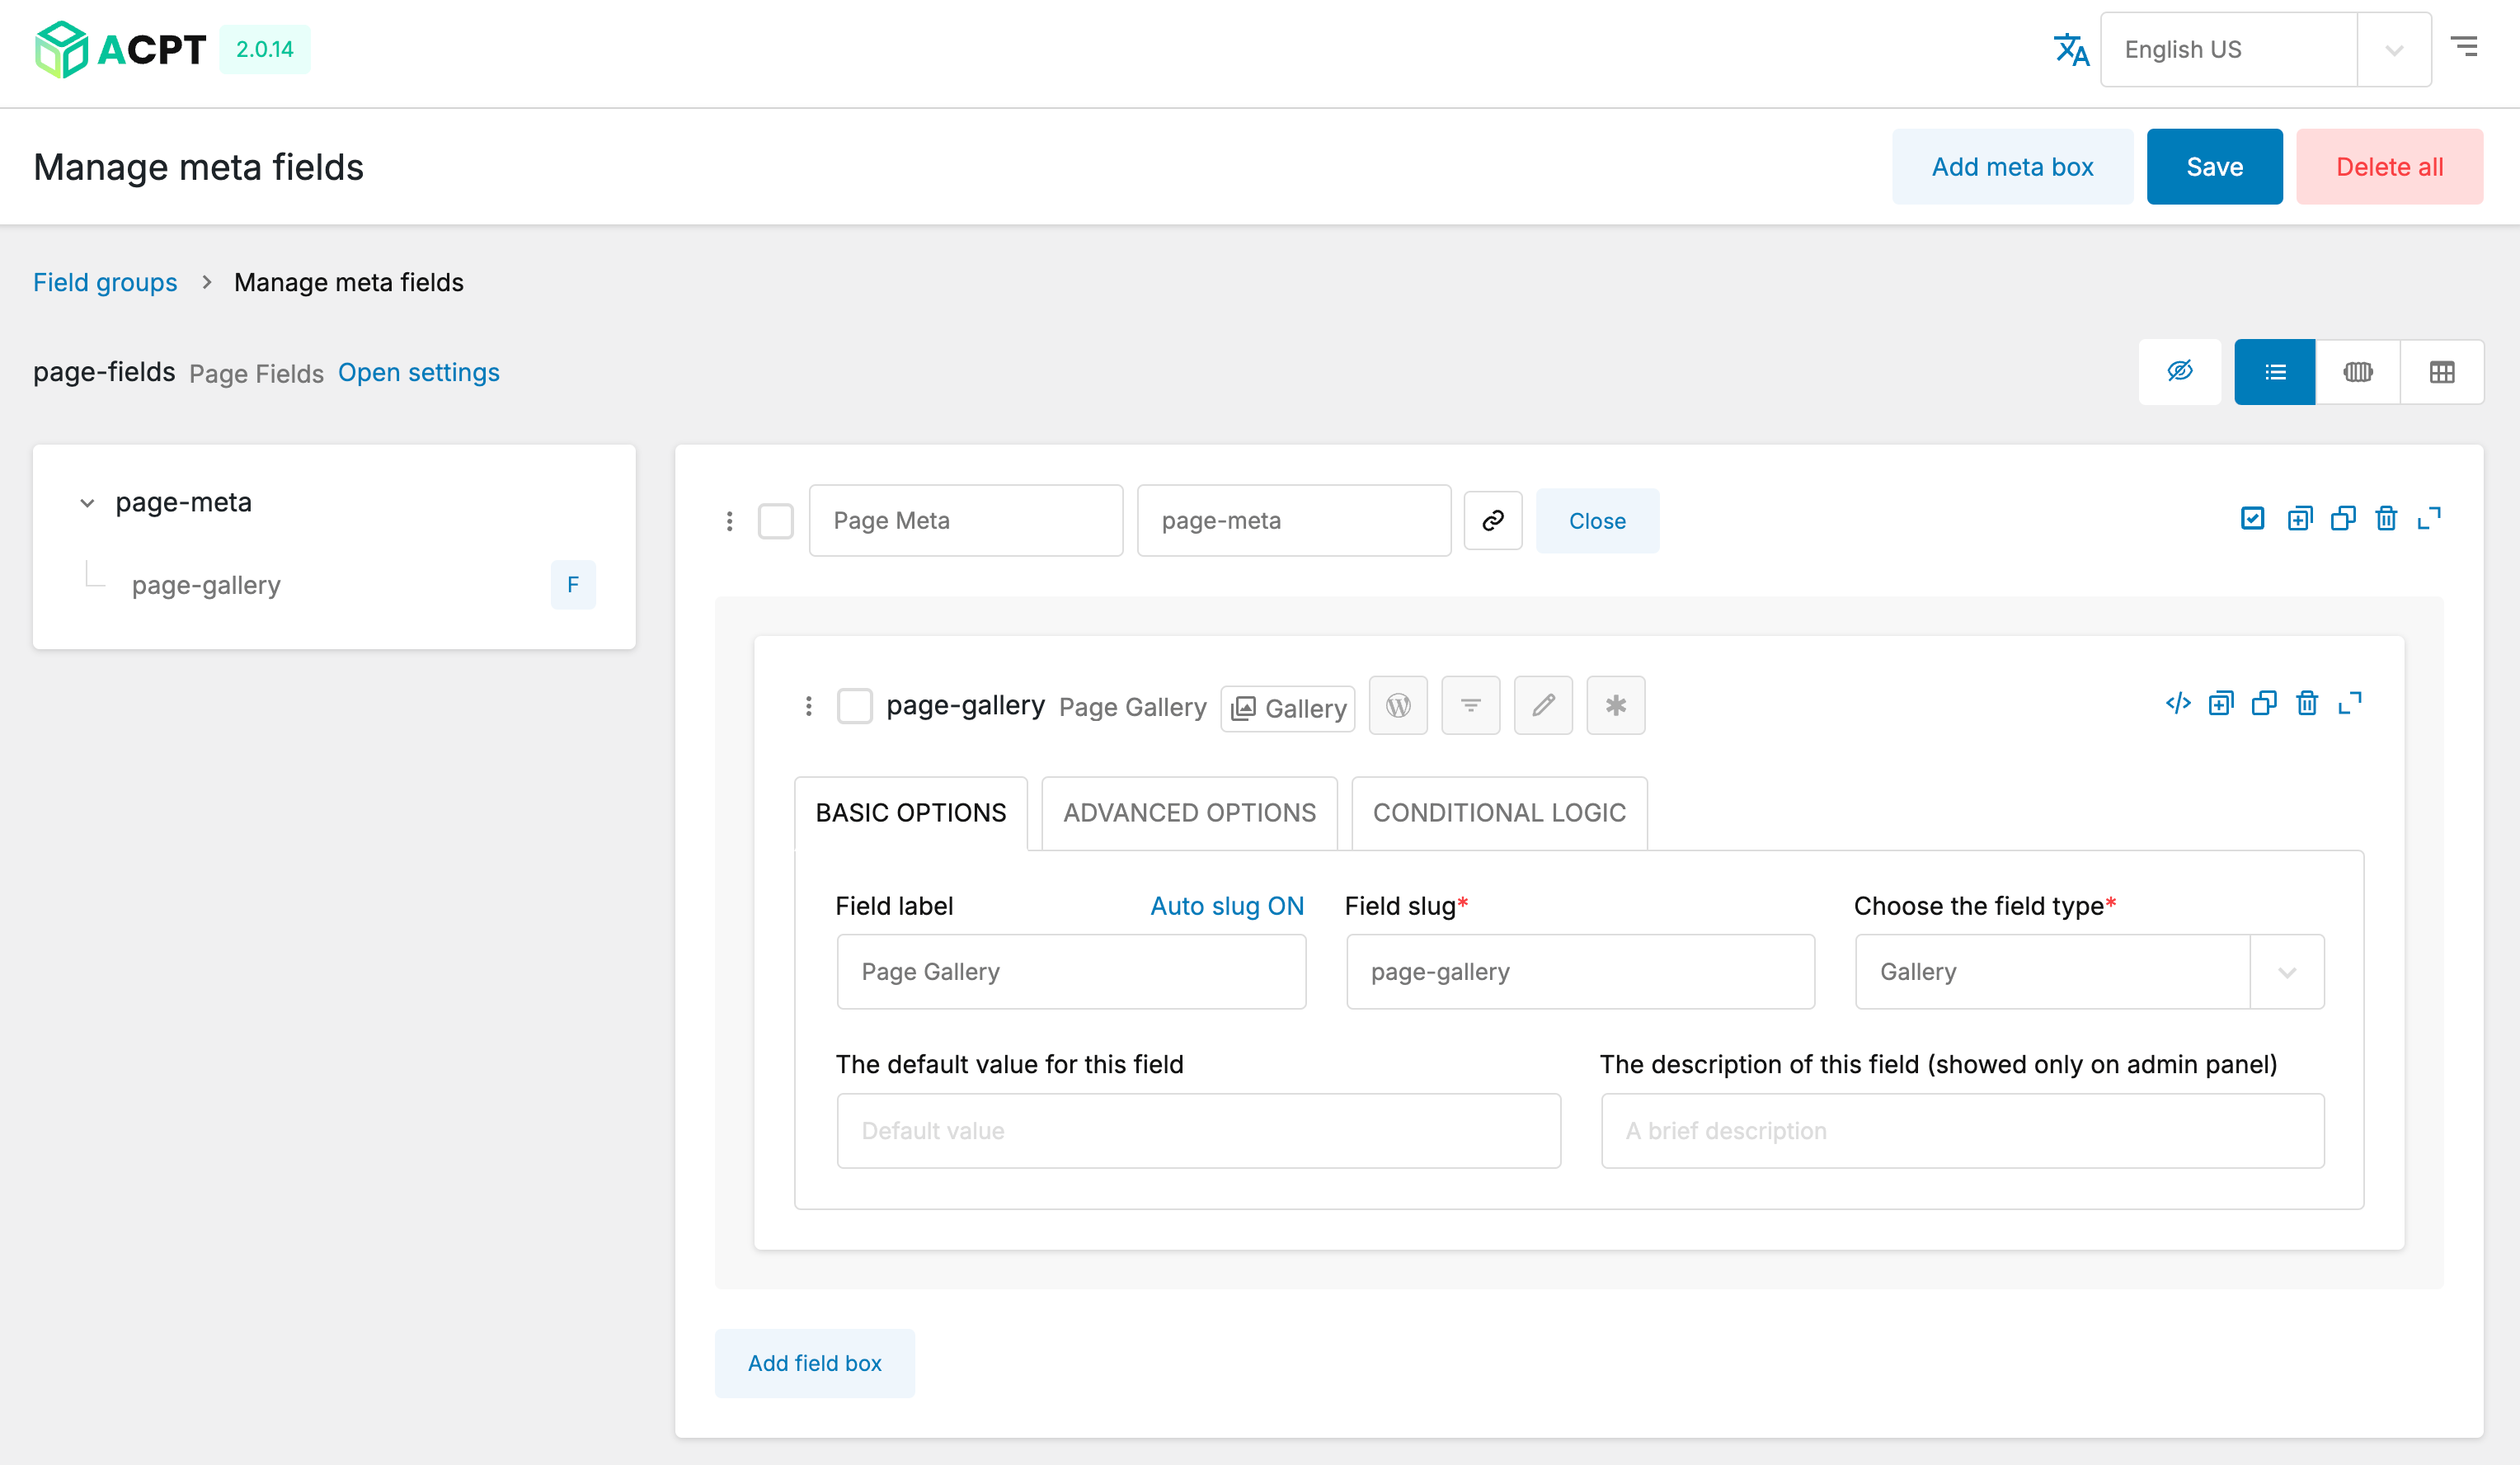The width and height of the screenshot is (2520, 1465).
Task: Open the hamburger menu icon in header
Action: (x=2464, y=46)
